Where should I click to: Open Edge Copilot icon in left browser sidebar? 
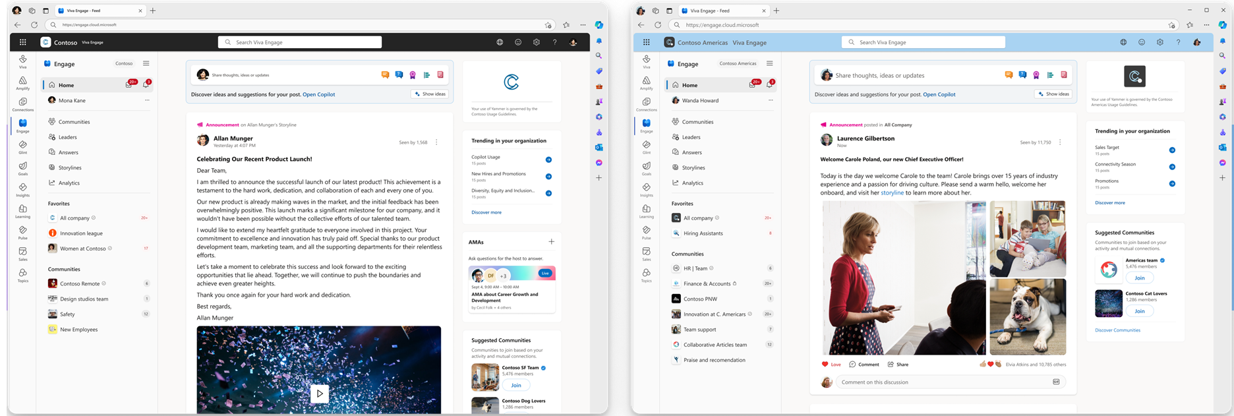click(599, 25)
